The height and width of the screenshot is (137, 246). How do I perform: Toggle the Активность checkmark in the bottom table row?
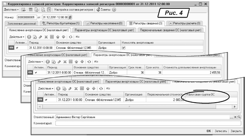(x=47, y=100)
